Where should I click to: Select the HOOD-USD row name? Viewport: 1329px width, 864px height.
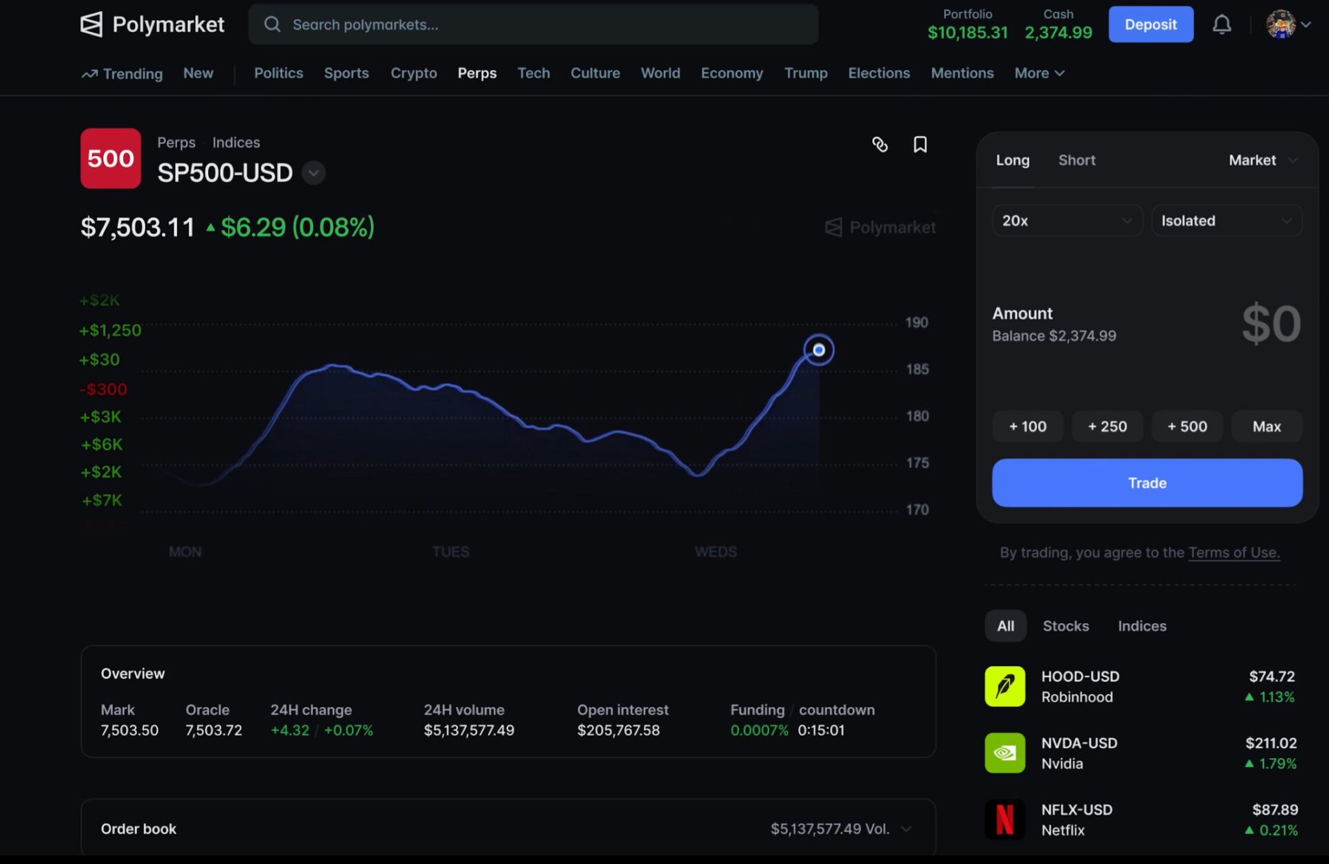(x=1081, y=676)
